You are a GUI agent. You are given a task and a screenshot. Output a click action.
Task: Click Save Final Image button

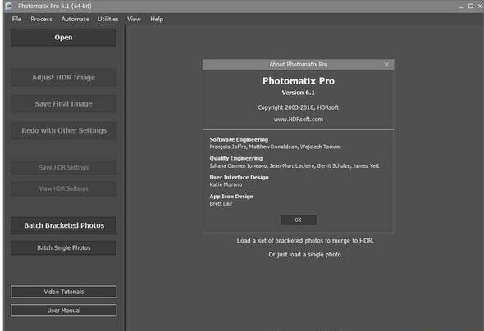click(64, 104)
